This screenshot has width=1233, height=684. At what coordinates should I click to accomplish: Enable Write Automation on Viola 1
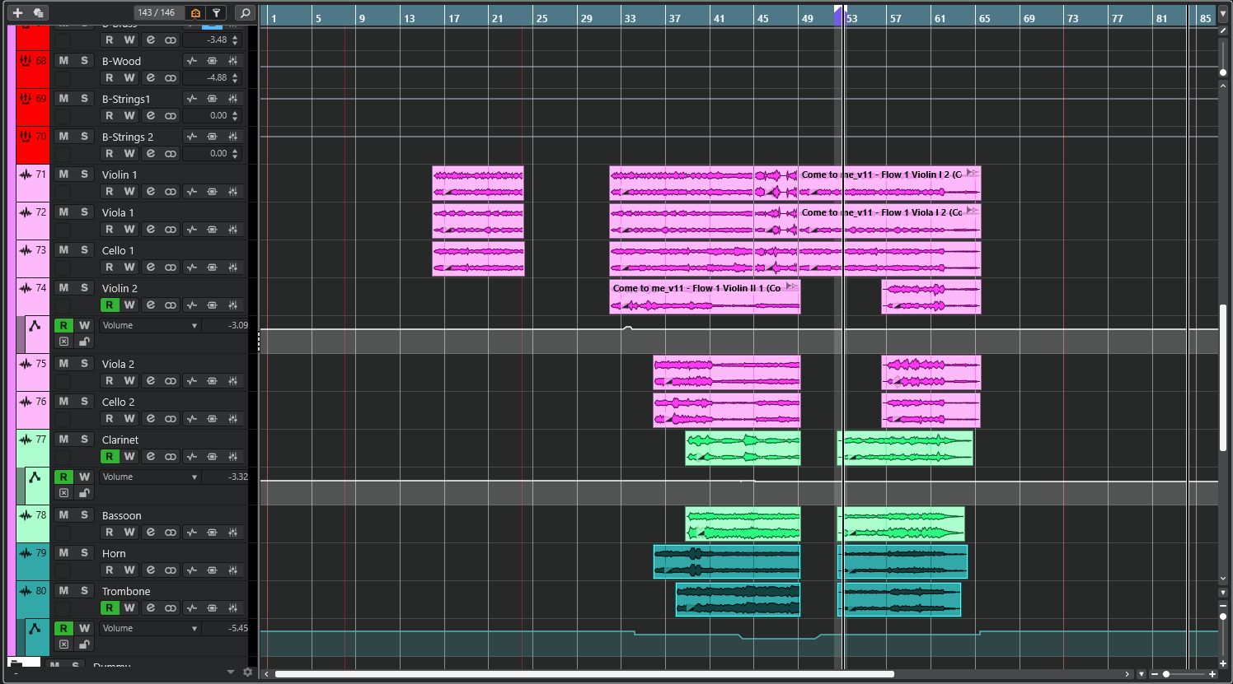pyautogui.click(x=129, y=230)
